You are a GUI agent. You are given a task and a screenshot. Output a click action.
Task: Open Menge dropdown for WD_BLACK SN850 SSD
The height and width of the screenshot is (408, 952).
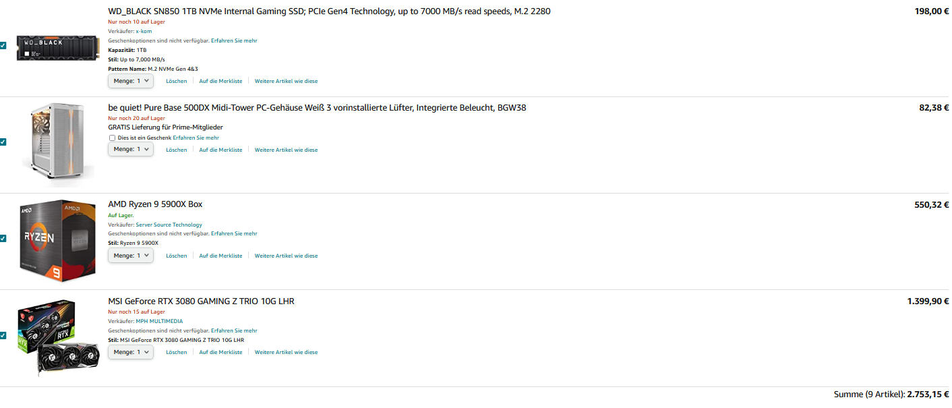click(x=131, y=81)
